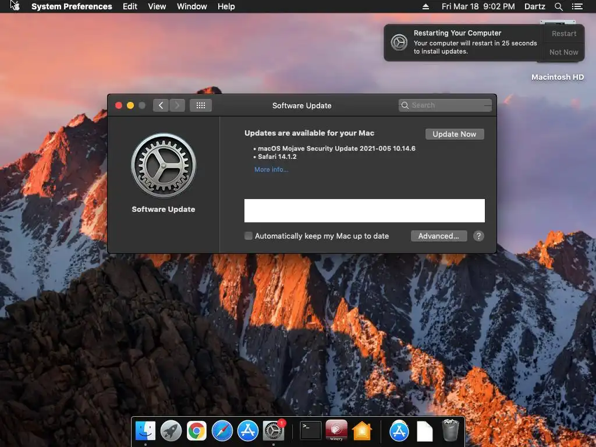Open the View menu
Viewport: 596px width, 447px height.
coord(157,6)
